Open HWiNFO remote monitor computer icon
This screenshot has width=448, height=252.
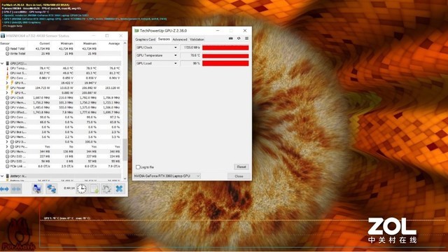pos(37,188)
